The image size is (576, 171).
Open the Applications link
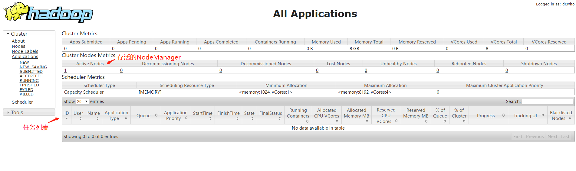25,56
